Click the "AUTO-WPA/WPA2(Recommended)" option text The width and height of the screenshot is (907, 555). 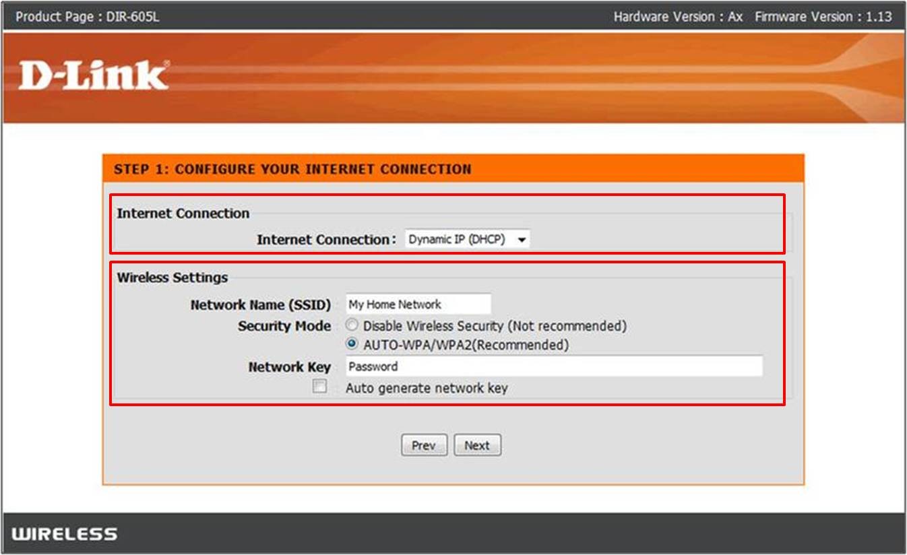tap(466, 345)
